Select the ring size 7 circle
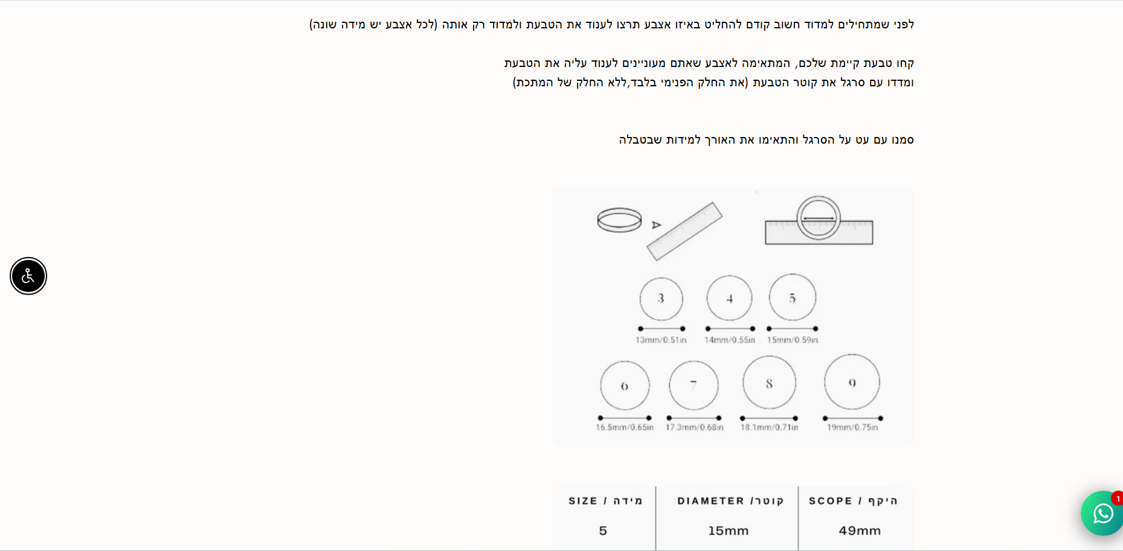Viewport: 1123px width, 551px height. pyautogui.click(x=693, y=385)
